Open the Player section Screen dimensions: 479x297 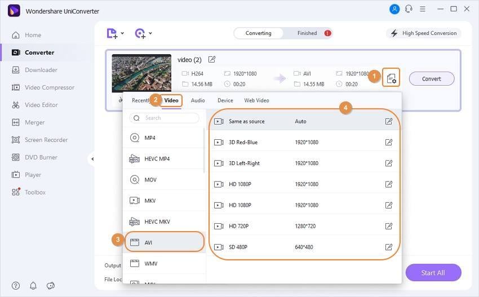click(26, 175)
